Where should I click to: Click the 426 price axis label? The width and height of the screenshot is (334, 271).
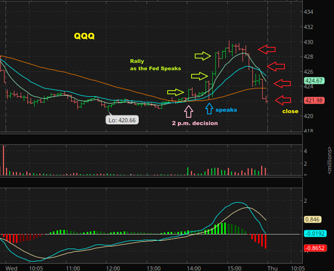(308, 72)
